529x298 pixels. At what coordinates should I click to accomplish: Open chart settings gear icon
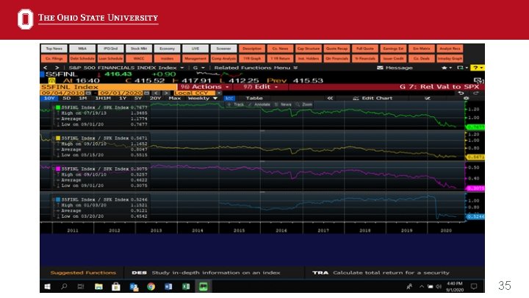click(467, 99)
